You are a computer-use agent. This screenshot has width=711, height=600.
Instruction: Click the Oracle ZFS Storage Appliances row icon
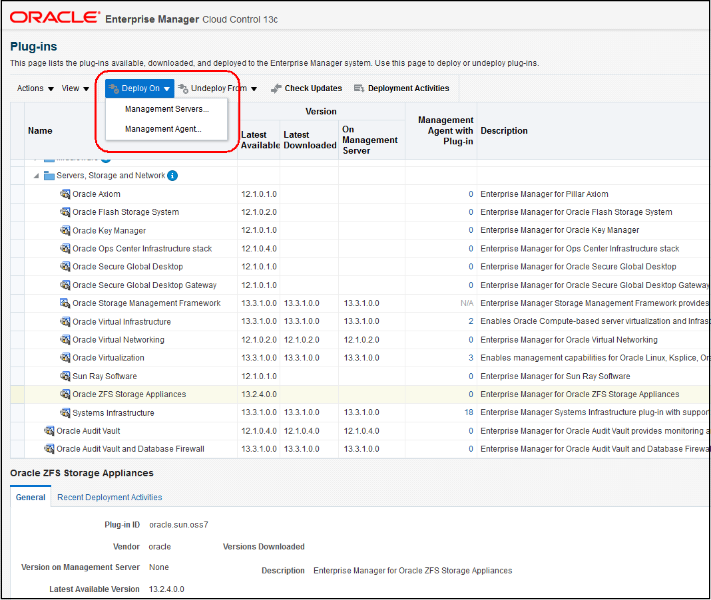point(65,394)
